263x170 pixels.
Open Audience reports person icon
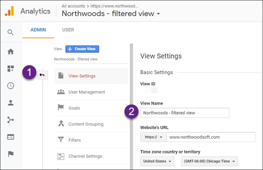coord(11,103)
